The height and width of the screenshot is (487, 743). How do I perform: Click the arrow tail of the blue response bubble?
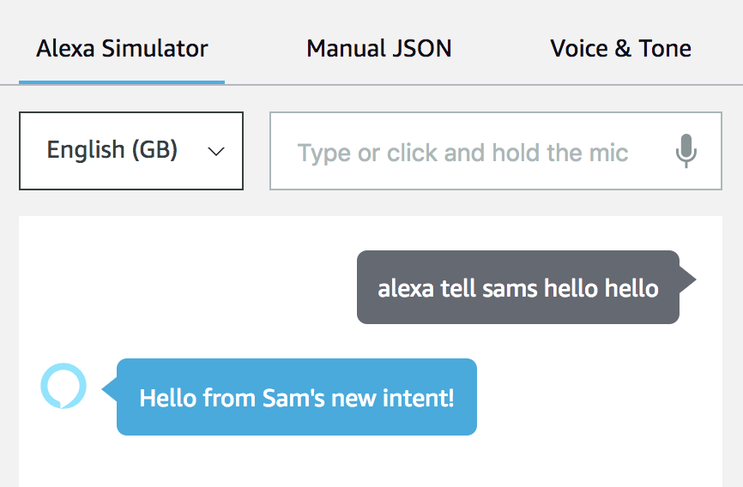pyautogui.click(x=109, y=389)
